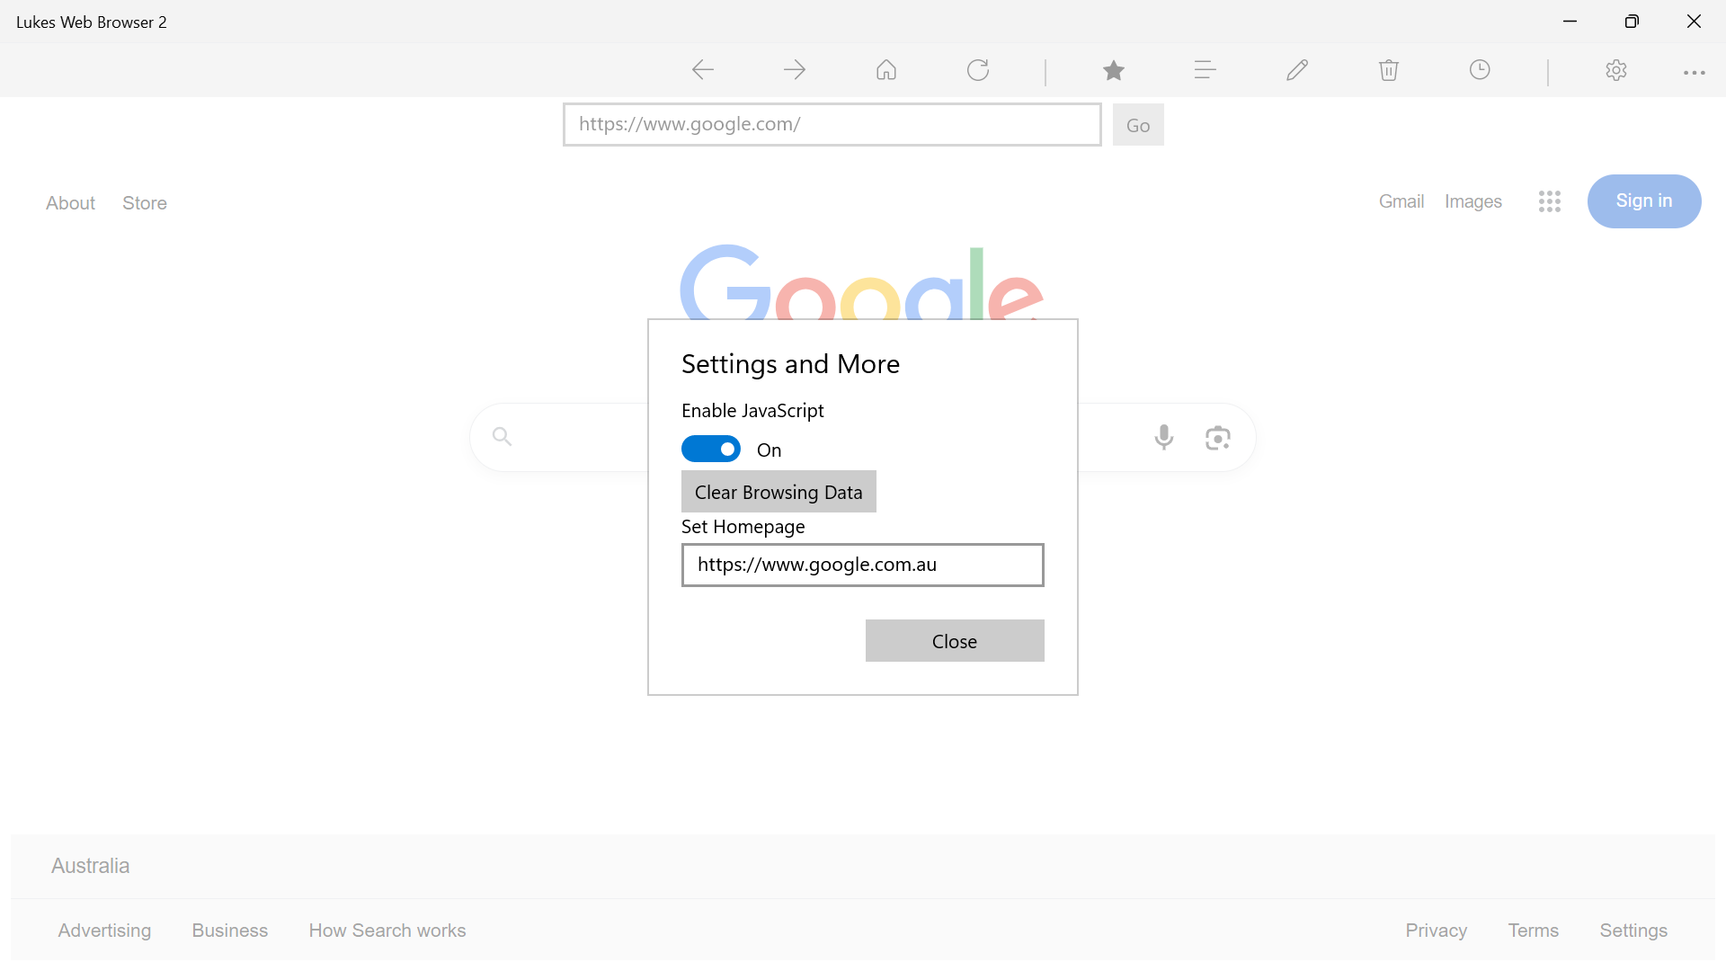
Task: Click the Google logo
Action: pos(861,282)
